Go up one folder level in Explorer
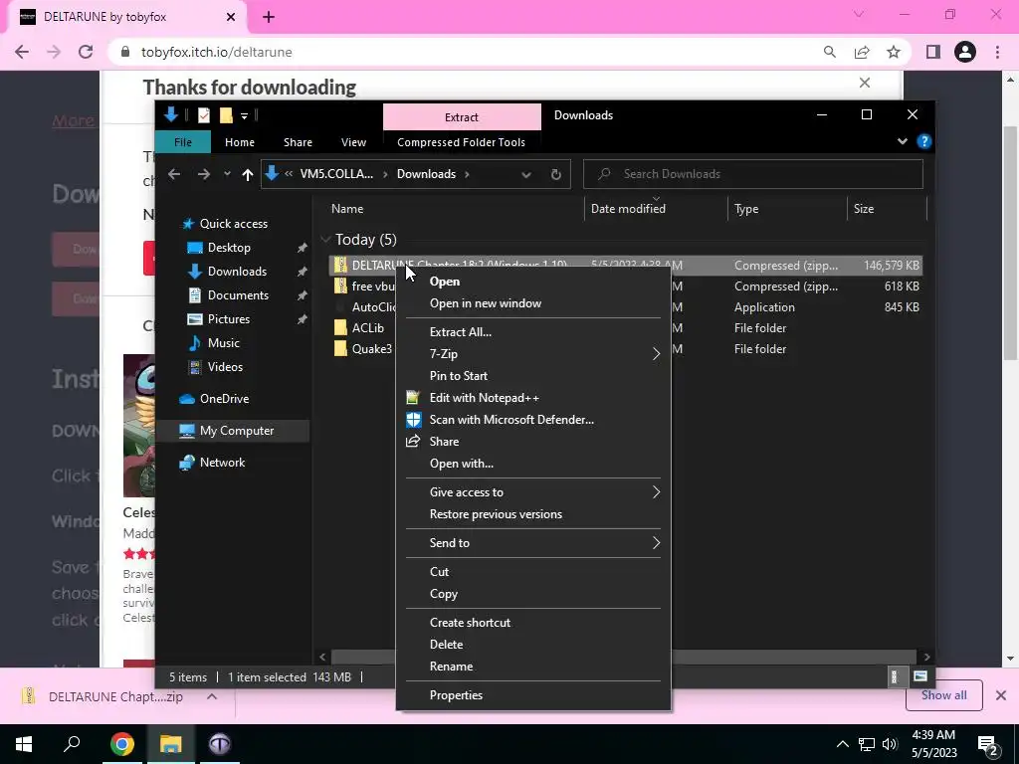Image resolution: width=1019 pixels, height=764 pixels. click(247, 174)
